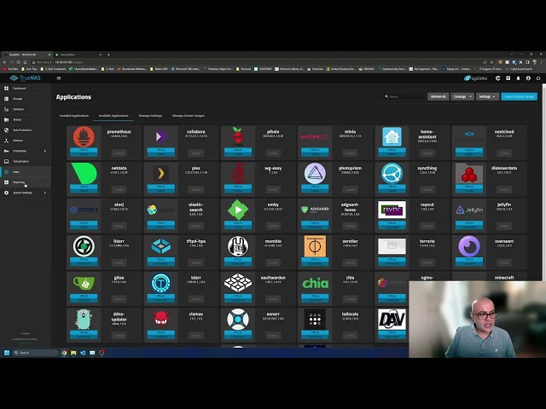Screen dimensions: 546x409
Task: Go to Dashboard in the sidebar
Action: 26,89
